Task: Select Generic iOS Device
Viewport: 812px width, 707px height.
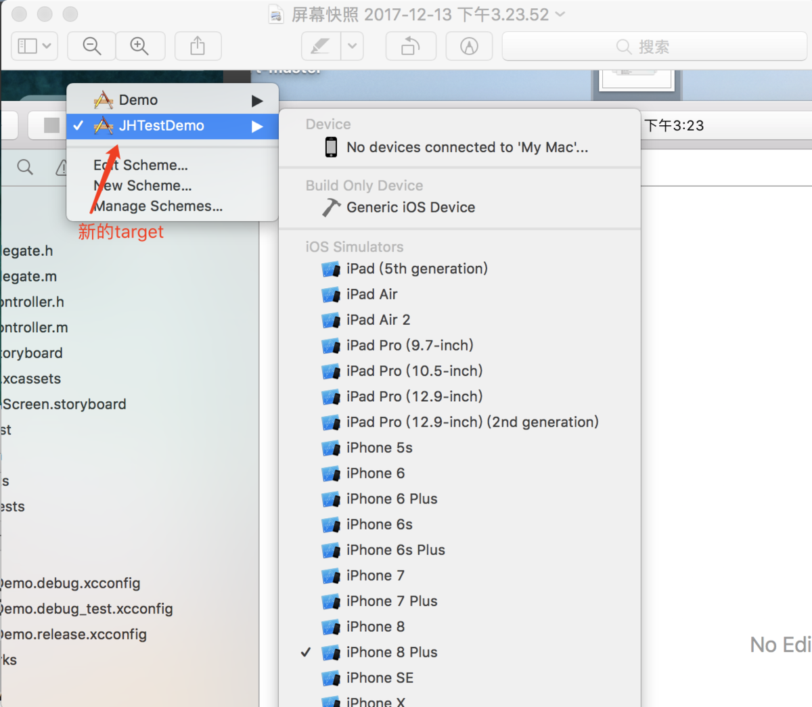Action: [x=459, y=207]
